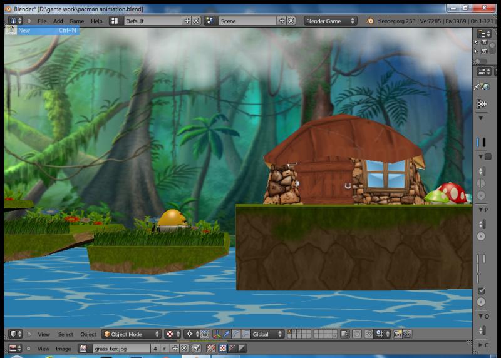Image resolution: width=501 pixels, height=358 pixels.
Task: Add a new screen layout next to Default
Action: (x=187, y=21)
